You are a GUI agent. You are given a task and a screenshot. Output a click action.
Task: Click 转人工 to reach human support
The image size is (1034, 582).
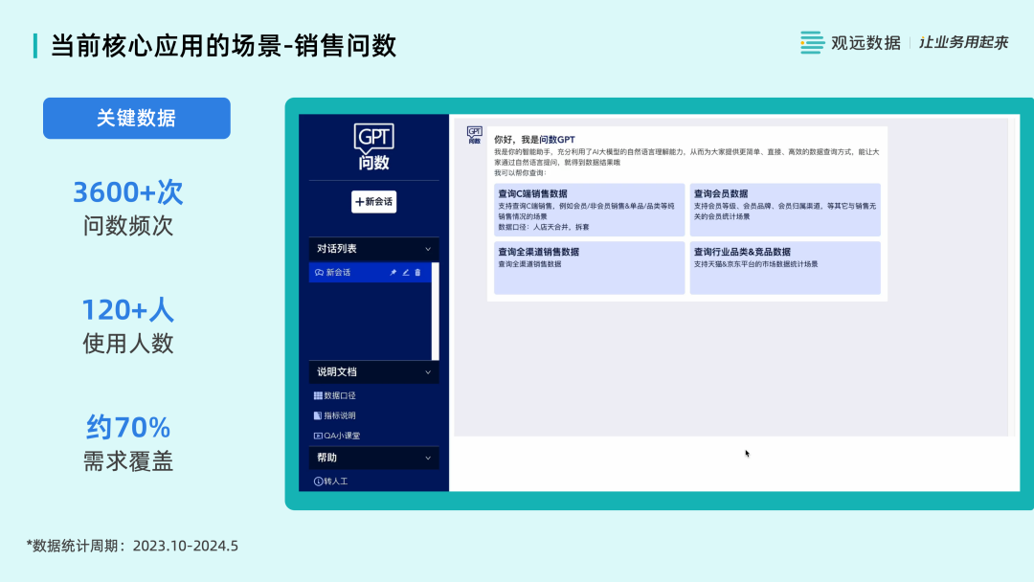pyautogui.click(x=330, y=481)
